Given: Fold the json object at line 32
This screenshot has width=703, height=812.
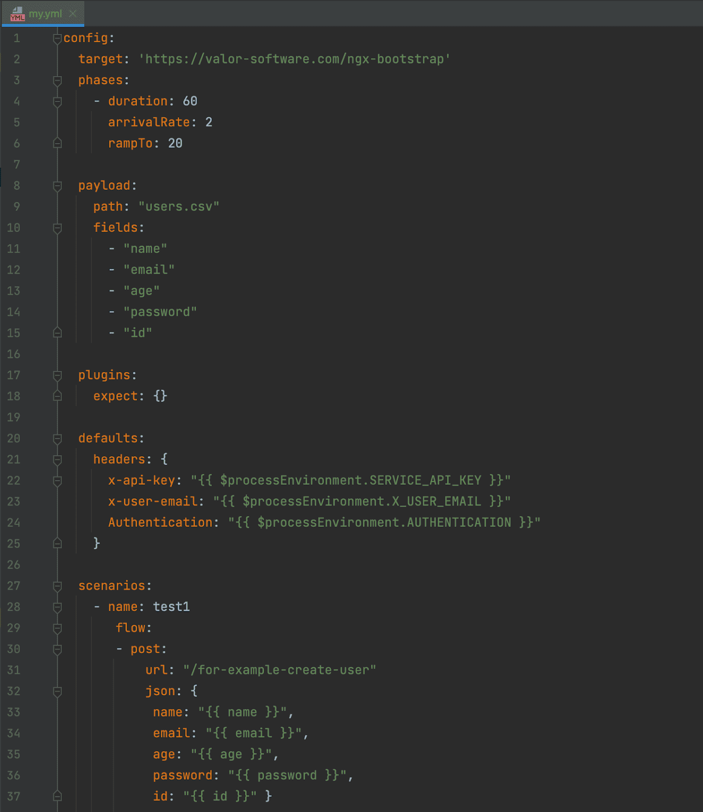Looking at the screenshot, I should pyautogui.click(x=57, y=692).
